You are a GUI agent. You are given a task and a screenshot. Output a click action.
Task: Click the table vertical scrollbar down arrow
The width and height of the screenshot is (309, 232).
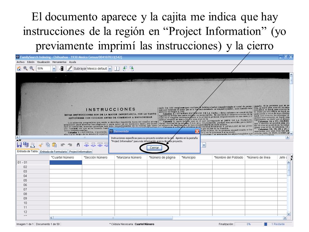289,214
